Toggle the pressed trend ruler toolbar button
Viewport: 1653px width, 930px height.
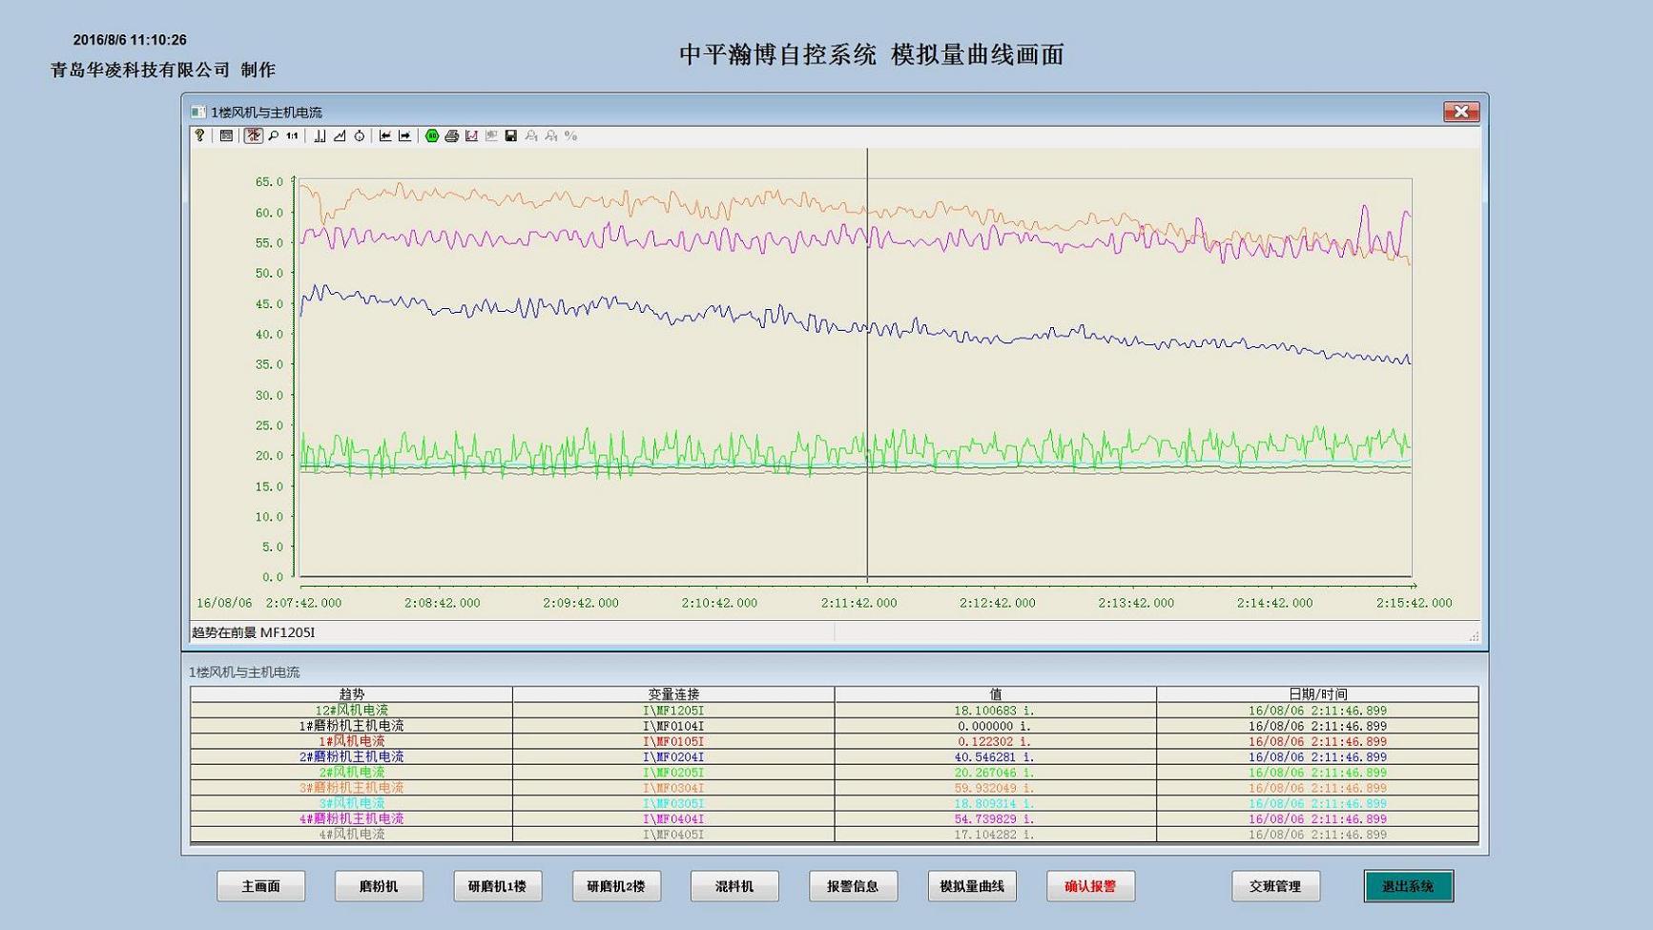(x=253, y=136)
